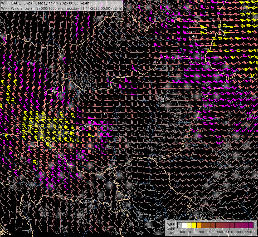Select the 1300 legend scale label
Image resolution: width=258 pixels, height=237 pixels.
point(239,232)
